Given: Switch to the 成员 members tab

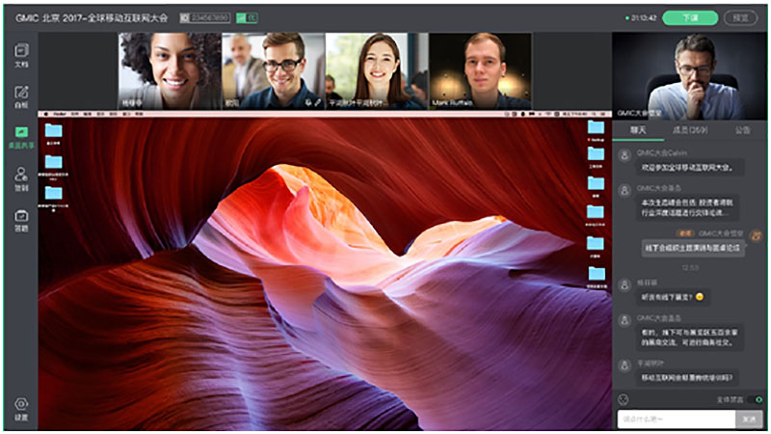Looking at the screenshot, I should (x=690, y=130).
